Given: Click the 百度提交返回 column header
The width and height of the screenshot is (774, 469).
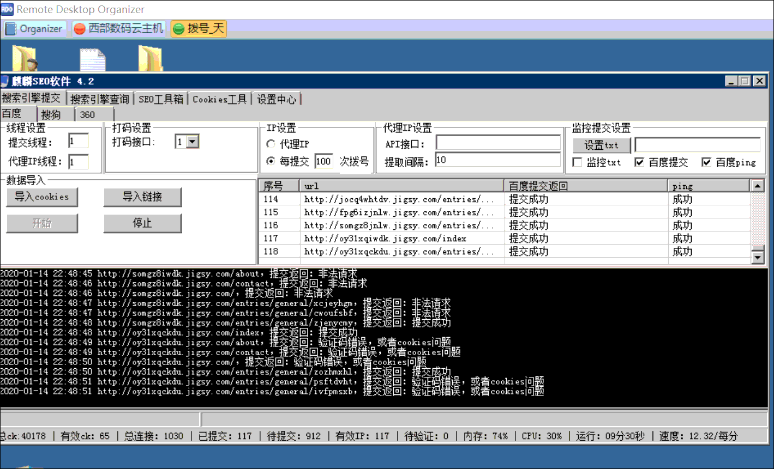Looking at the screenshot, I should (x=586, y=186).
